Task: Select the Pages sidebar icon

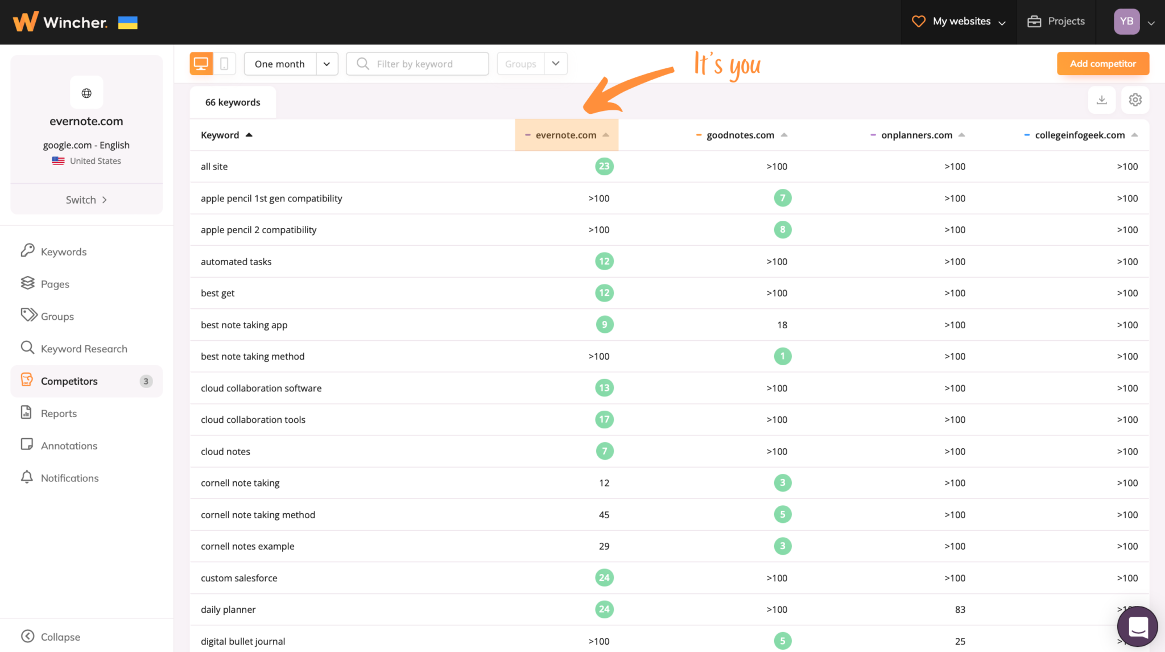Action: click(x=28, y=283)
